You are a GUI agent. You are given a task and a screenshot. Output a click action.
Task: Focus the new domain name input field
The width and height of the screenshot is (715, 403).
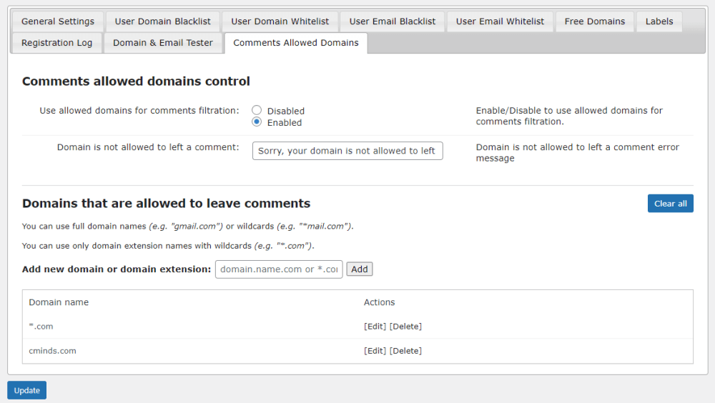279,269
